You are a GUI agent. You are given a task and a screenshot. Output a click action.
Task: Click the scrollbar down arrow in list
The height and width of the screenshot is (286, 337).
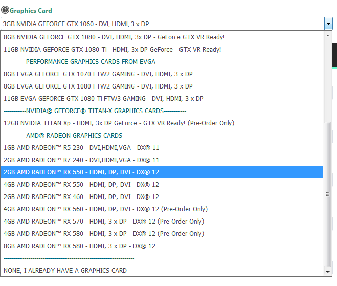click(x=328, y=272)
